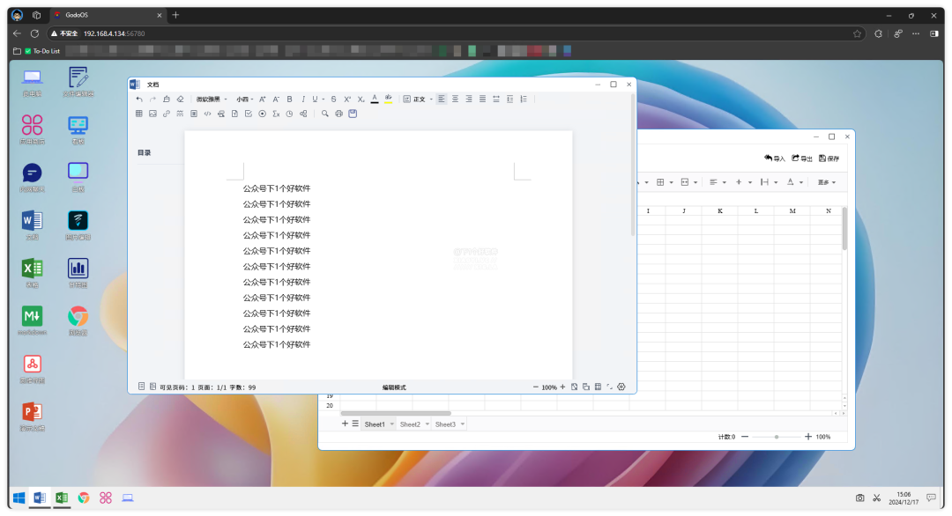Toggle bold formatting in the document
The height and width of the screenshot is (516, 952).
289,100
